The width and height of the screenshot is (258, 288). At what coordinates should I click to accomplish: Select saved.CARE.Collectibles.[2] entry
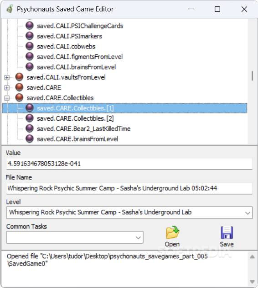75,118
